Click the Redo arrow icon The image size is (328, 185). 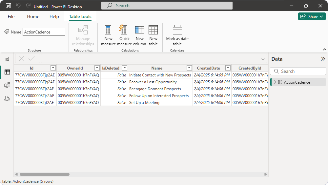[28, 6]
